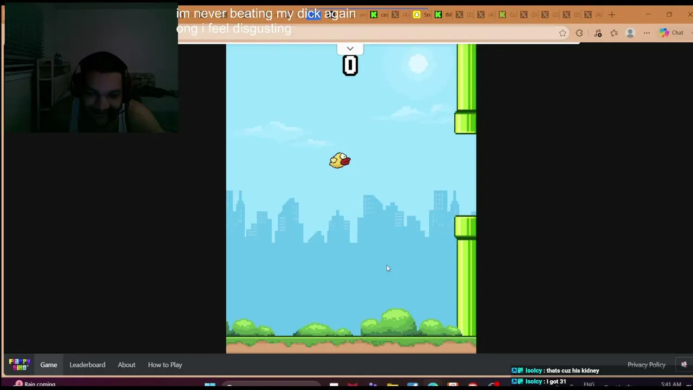
Task: Open the Leaderboard page
Action: click(x=87, y=365)
